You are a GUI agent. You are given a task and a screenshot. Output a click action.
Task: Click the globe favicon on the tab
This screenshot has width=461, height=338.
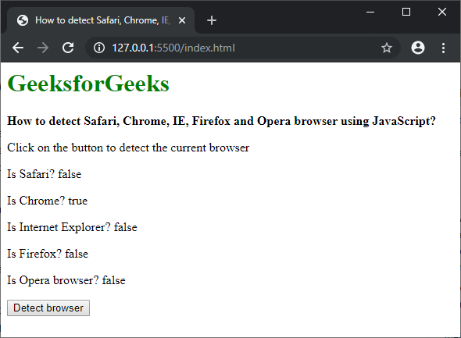[x=23, y=20]
